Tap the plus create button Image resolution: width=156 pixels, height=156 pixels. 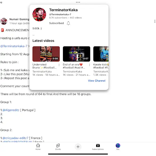coord(78,147)
